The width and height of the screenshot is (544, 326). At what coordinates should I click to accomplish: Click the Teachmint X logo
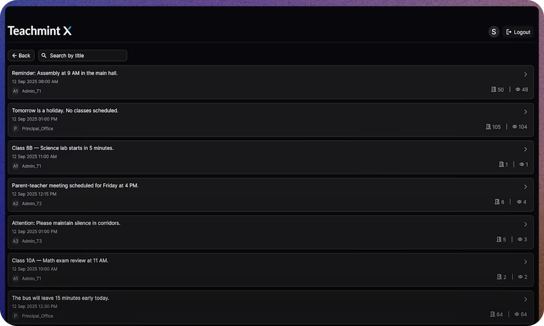click(40, 31)
